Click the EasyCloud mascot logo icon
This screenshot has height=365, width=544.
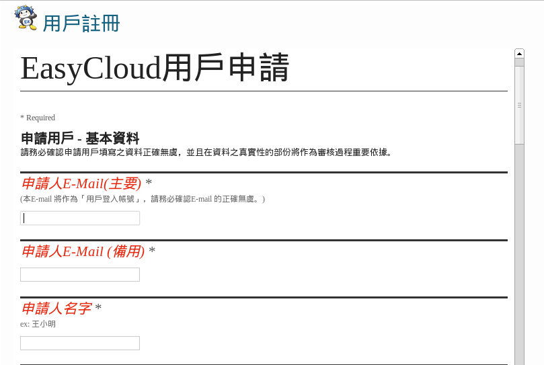click(x=26, y=17)
